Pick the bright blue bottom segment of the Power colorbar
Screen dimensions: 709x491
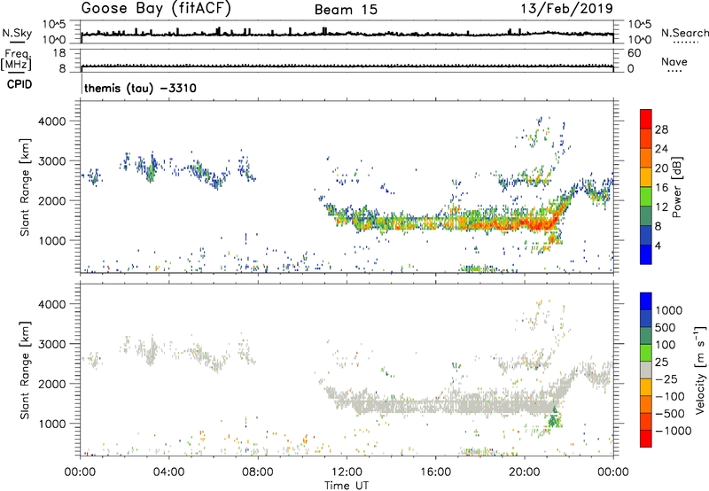[646, 254]
